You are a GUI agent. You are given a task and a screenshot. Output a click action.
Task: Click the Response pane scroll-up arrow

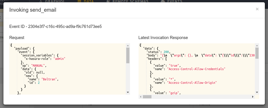[257, 45]
